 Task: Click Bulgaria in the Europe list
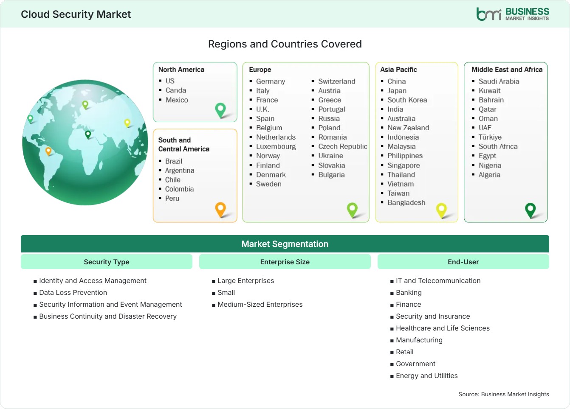(x=332, y=175)
